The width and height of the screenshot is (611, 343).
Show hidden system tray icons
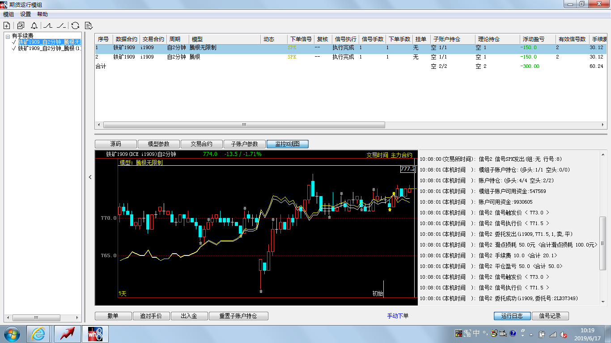point(530,334)
